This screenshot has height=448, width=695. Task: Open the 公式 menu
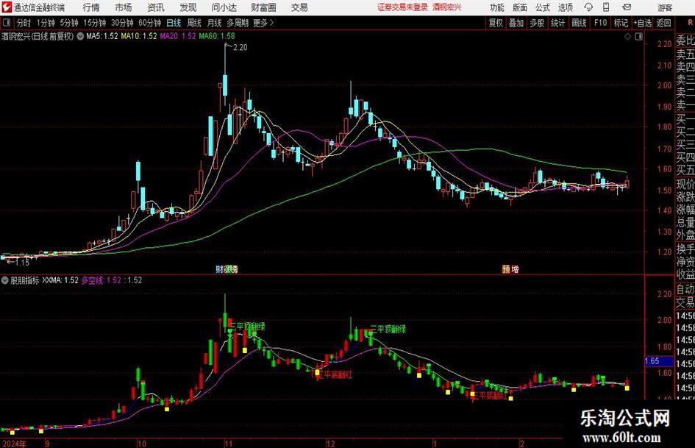(542, 7)
